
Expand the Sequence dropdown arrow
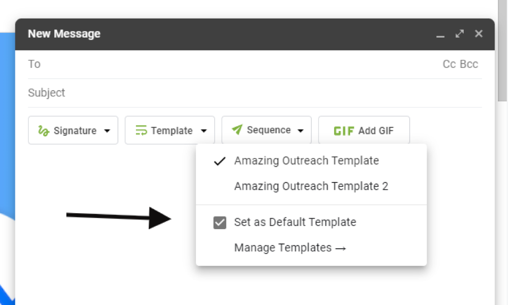[x=301, y=130]
